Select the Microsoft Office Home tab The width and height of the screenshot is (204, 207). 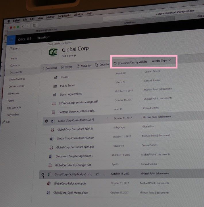point(46,30)
